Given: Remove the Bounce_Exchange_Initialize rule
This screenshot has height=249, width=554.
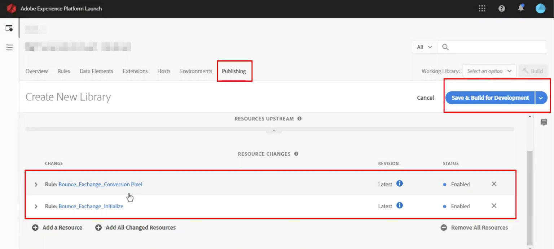Looking at the screenshot, I should [x=494, y=206].
